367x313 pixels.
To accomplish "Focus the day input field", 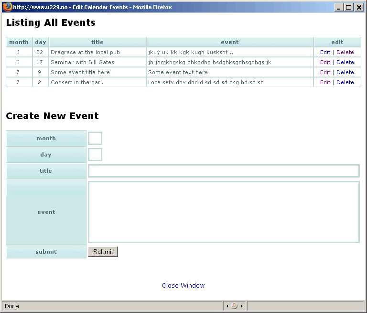I will coord(95,155).
